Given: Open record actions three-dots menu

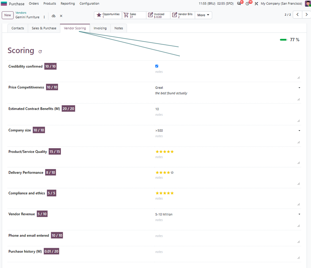Looking at the screenshot, I should click(x=44, y=17).
